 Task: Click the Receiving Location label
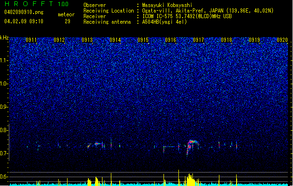click(109, 11)
